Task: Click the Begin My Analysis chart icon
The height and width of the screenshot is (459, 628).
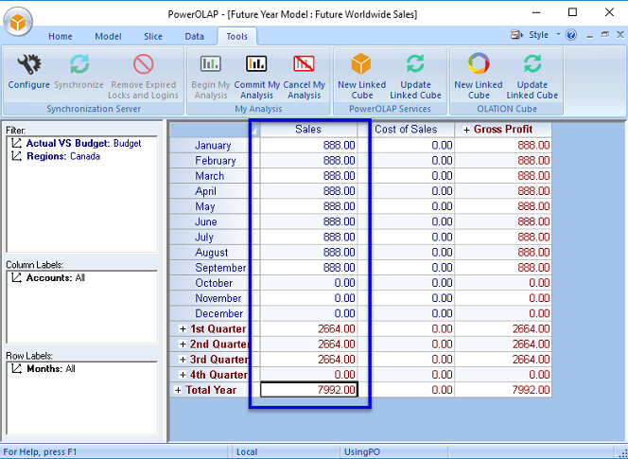Action: pyautogui.click(x=211, y=63)
